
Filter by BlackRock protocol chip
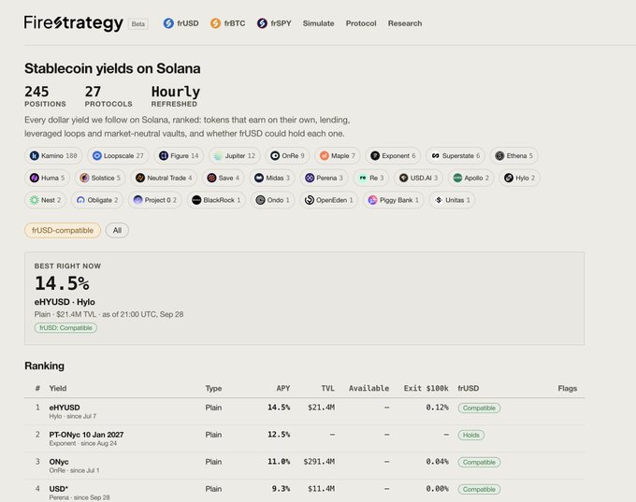(216, 200)
